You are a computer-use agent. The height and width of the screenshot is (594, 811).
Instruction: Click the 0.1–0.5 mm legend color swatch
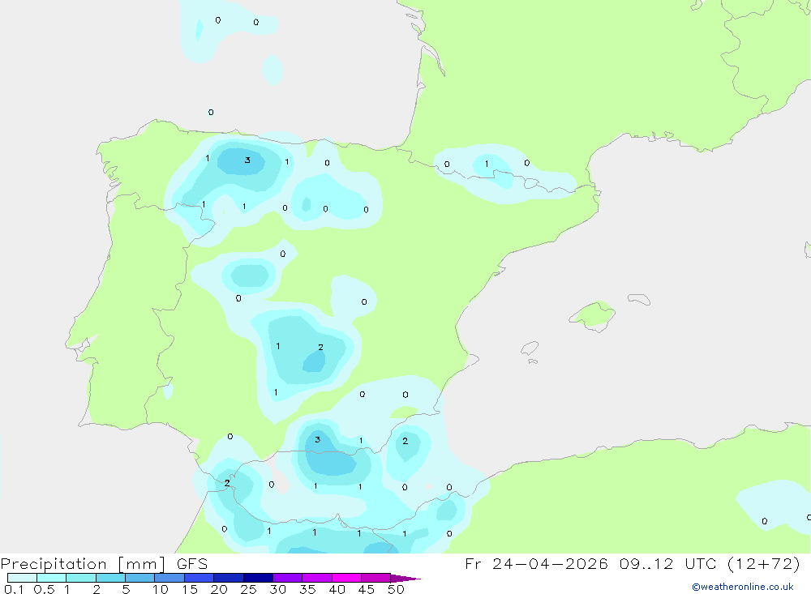click(x=22, y=578)
